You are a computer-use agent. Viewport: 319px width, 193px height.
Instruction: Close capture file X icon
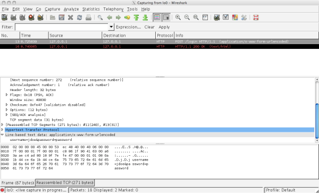[x=70, y=18]
